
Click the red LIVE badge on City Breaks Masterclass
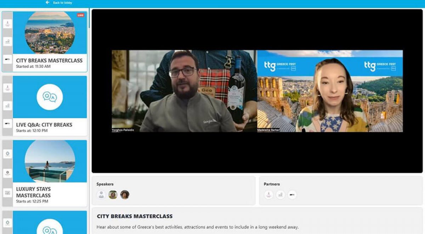coord(81,15)
